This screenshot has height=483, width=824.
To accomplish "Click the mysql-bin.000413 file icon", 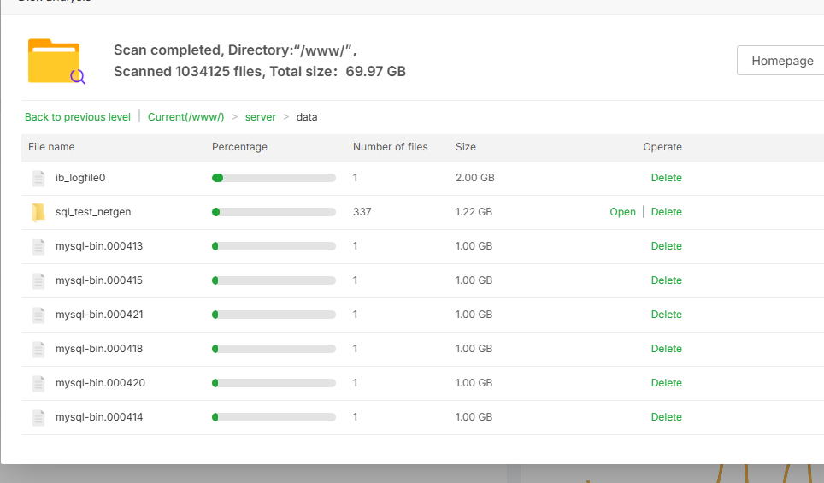I will 38,246.
